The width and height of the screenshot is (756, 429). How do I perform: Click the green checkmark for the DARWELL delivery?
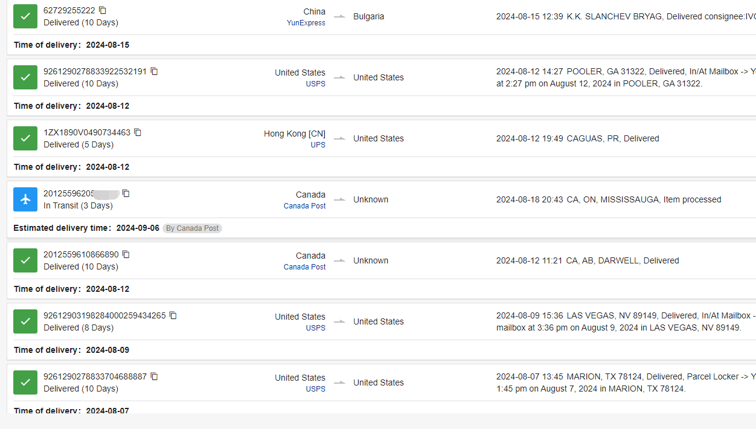[x=25, y=260]
